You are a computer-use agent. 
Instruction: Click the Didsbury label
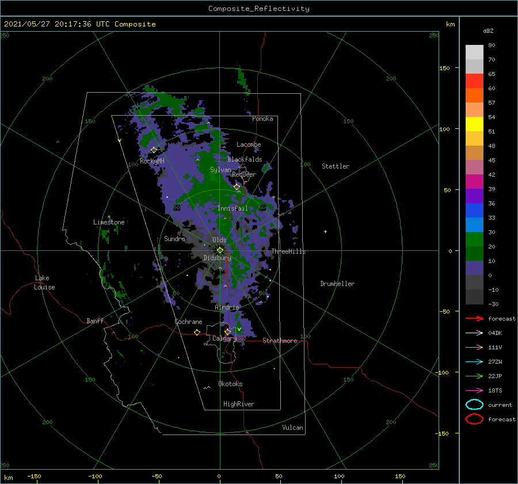(218, 258)
